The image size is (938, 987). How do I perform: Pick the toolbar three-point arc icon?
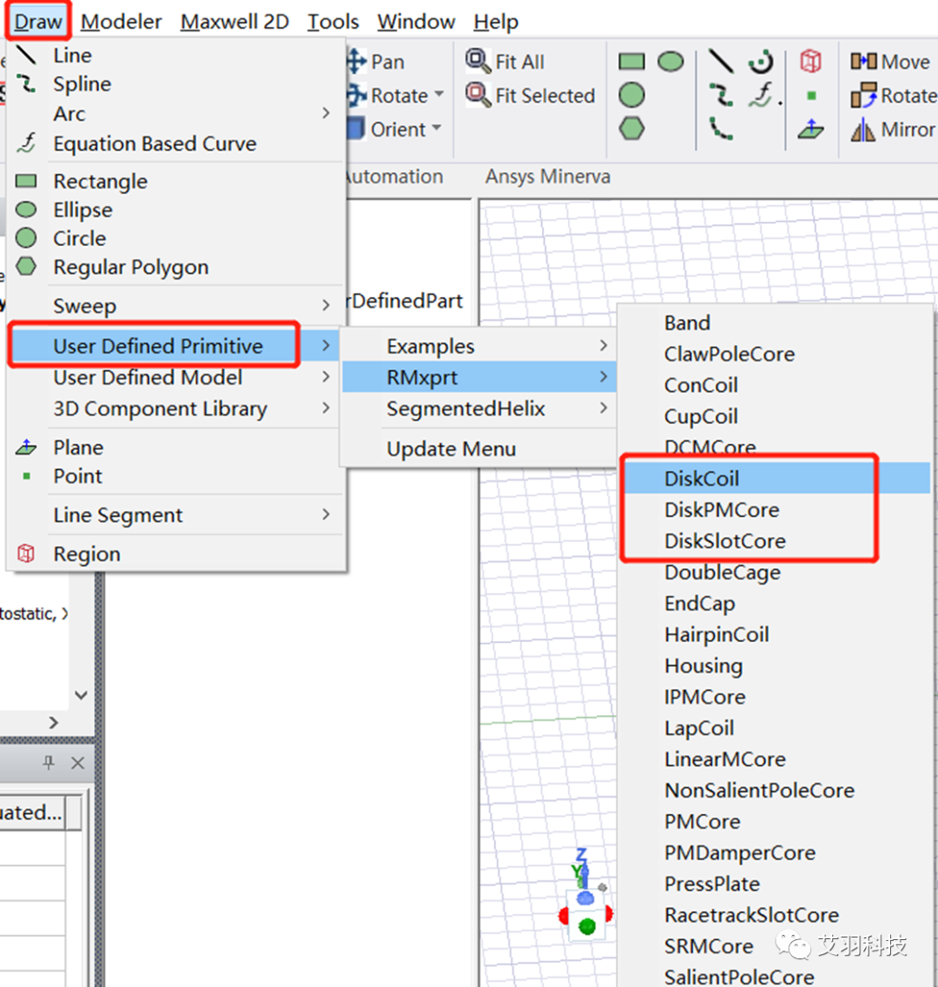[721, 129]
